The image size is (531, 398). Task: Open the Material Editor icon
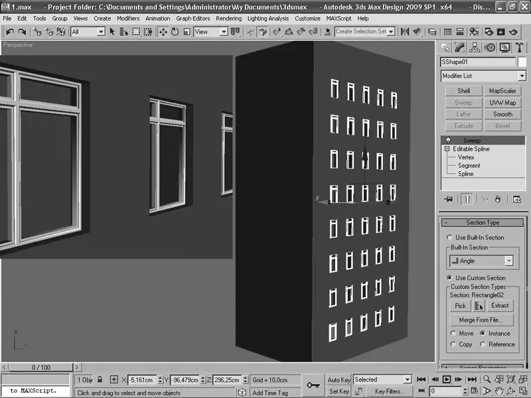(474, 32)
